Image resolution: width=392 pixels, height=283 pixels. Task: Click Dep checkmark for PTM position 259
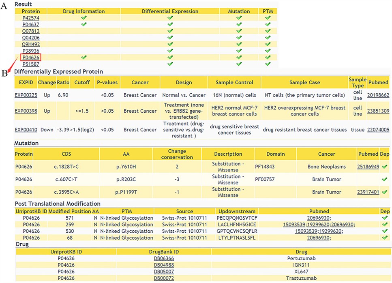[385, 224]
